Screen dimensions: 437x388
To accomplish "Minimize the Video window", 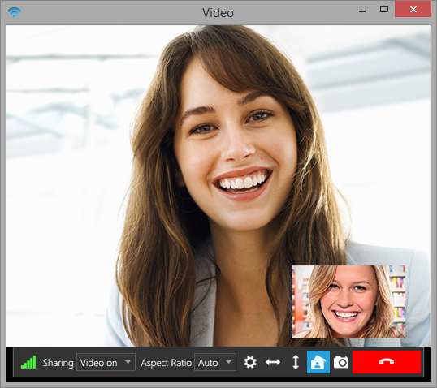I will [x=362, y=10].
